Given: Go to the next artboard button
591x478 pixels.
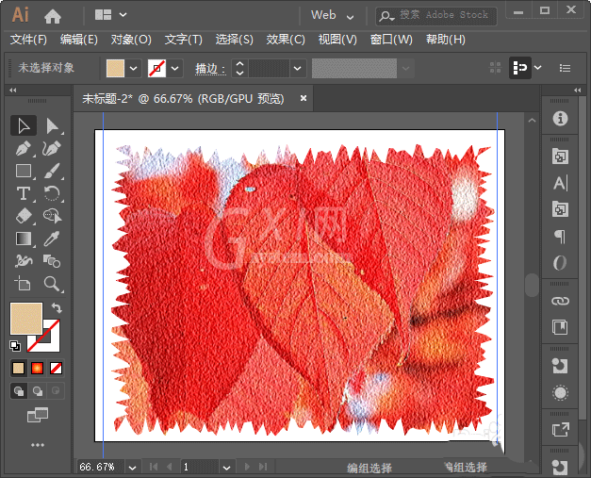Looking at the screenshot, I should tap(247, 467).
